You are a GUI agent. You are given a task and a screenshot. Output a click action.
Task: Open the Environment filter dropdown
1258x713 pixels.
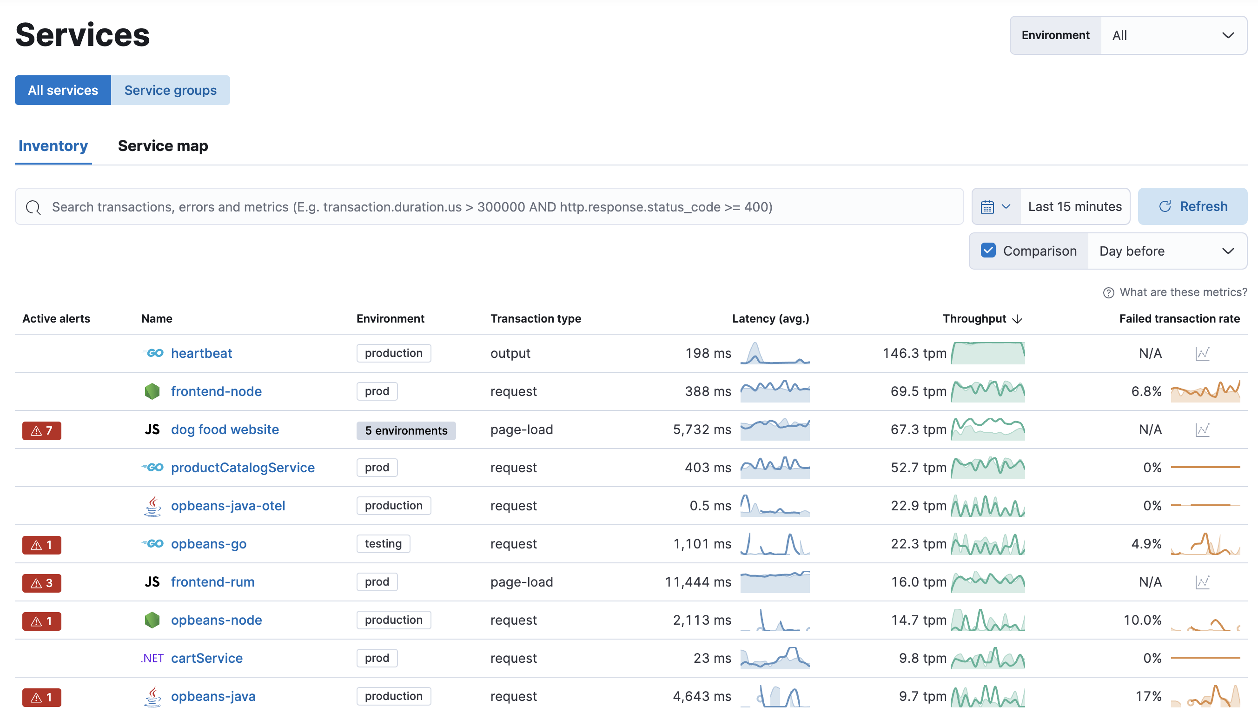click(1172, 34)
